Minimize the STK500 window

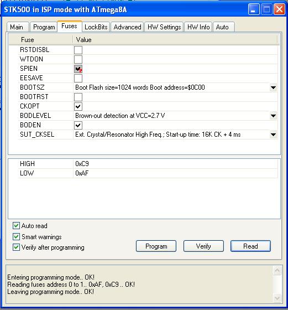point(254,9)
